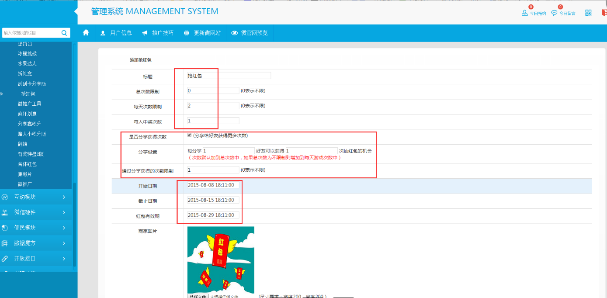607x298 pixels.
Task: Open the QR code icon in header
Action: [x=588, y=13]
